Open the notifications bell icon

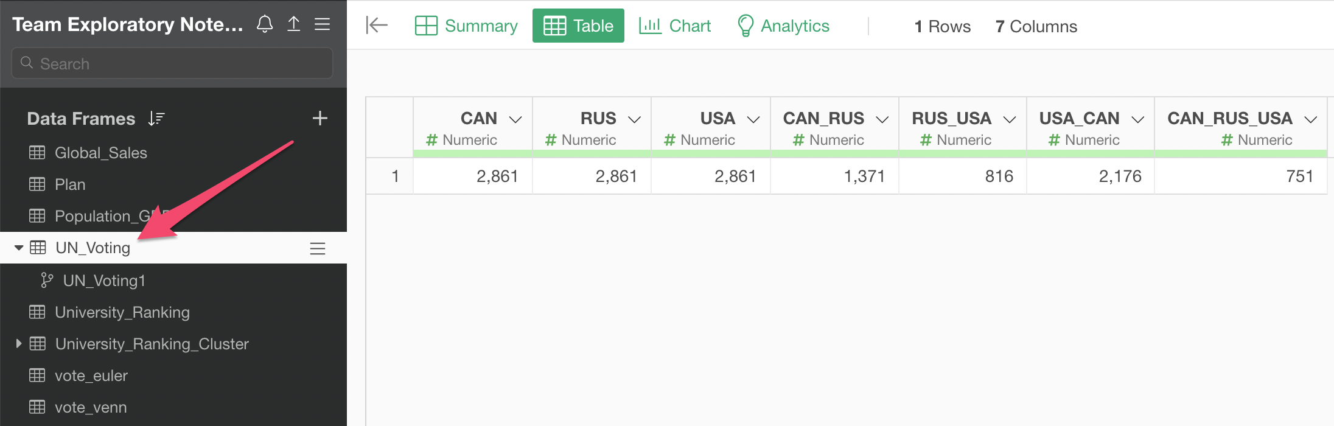265,24
